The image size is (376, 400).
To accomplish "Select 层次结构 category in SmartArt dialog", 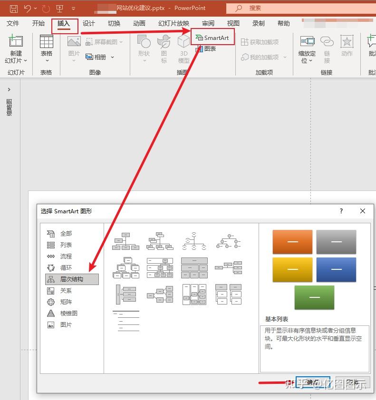I will coord(72,279).
